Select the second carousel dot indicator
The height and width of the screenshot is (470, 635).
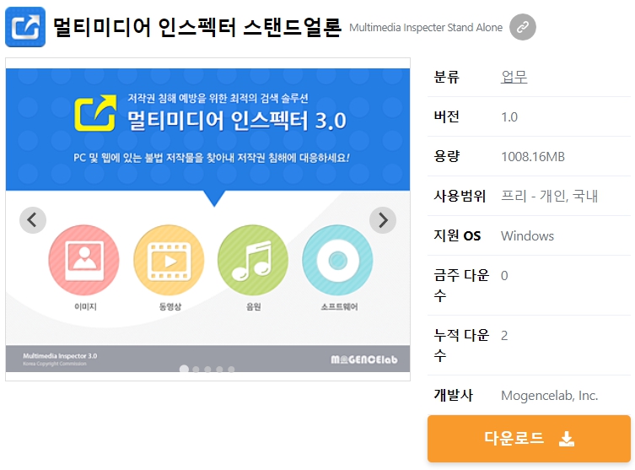[x=196, y=370]
